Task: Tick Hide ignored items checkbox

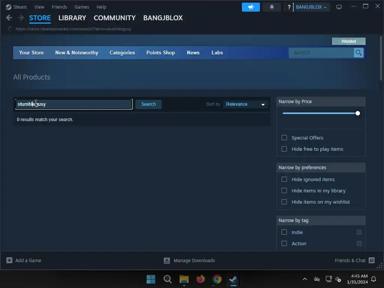Action: pyautogui.click(x=284, y=179)
